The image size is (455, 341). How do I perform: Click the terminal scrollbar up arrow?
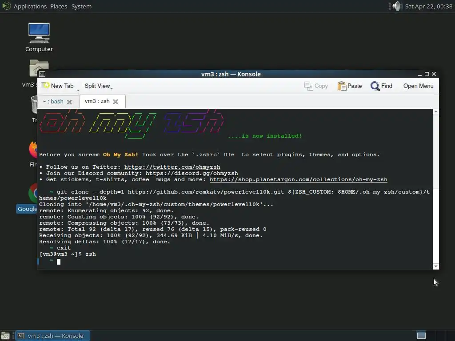pyautogui.click(x=435, y=112)
